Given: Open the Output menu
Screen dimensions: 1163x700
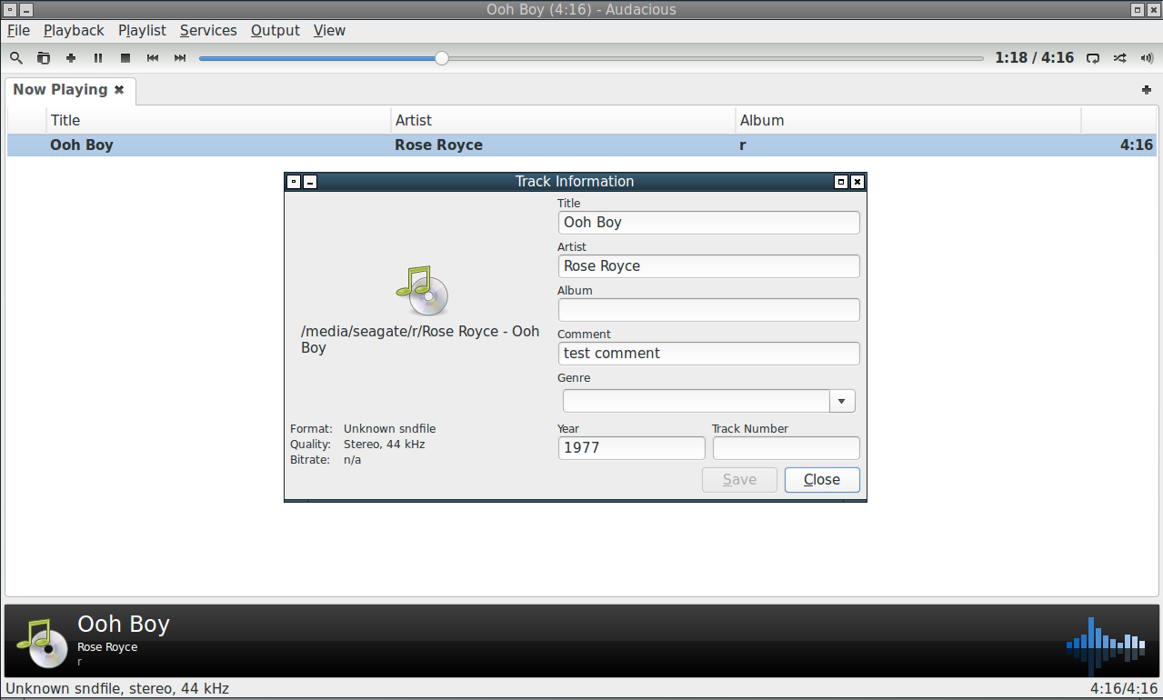Looking at the screenshot, I should pos(276,30).
